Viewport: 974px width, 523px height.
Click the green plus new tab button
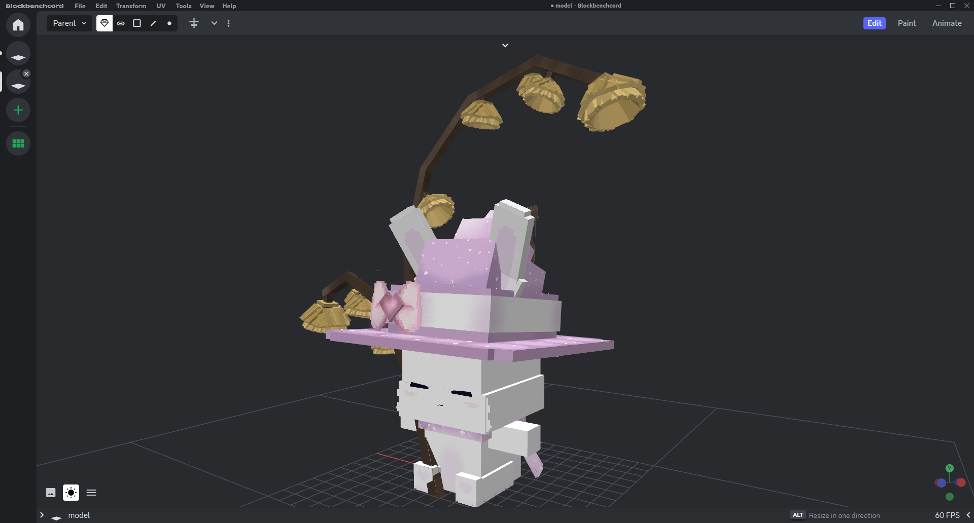click(x=18, y=110)
